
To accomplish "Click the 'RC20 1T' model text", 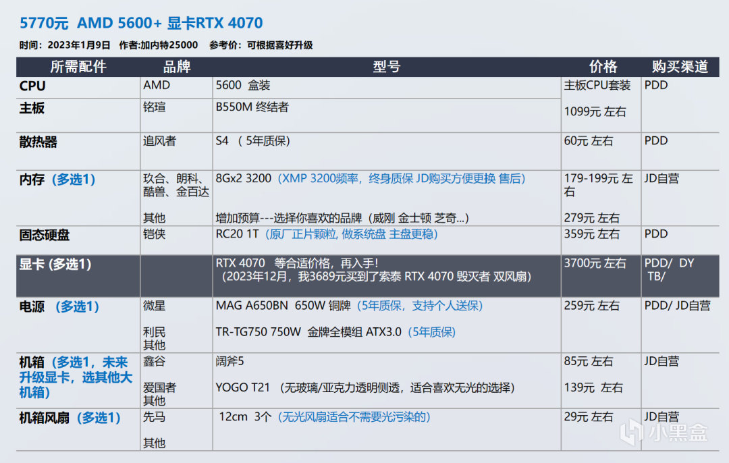I will coord(237,234).
